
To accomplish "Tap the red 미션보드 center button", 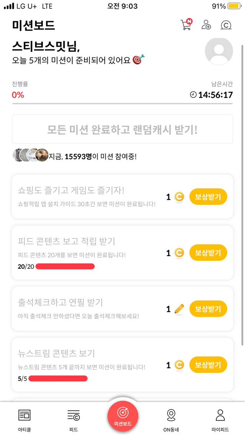I will (x=122, y=416).
